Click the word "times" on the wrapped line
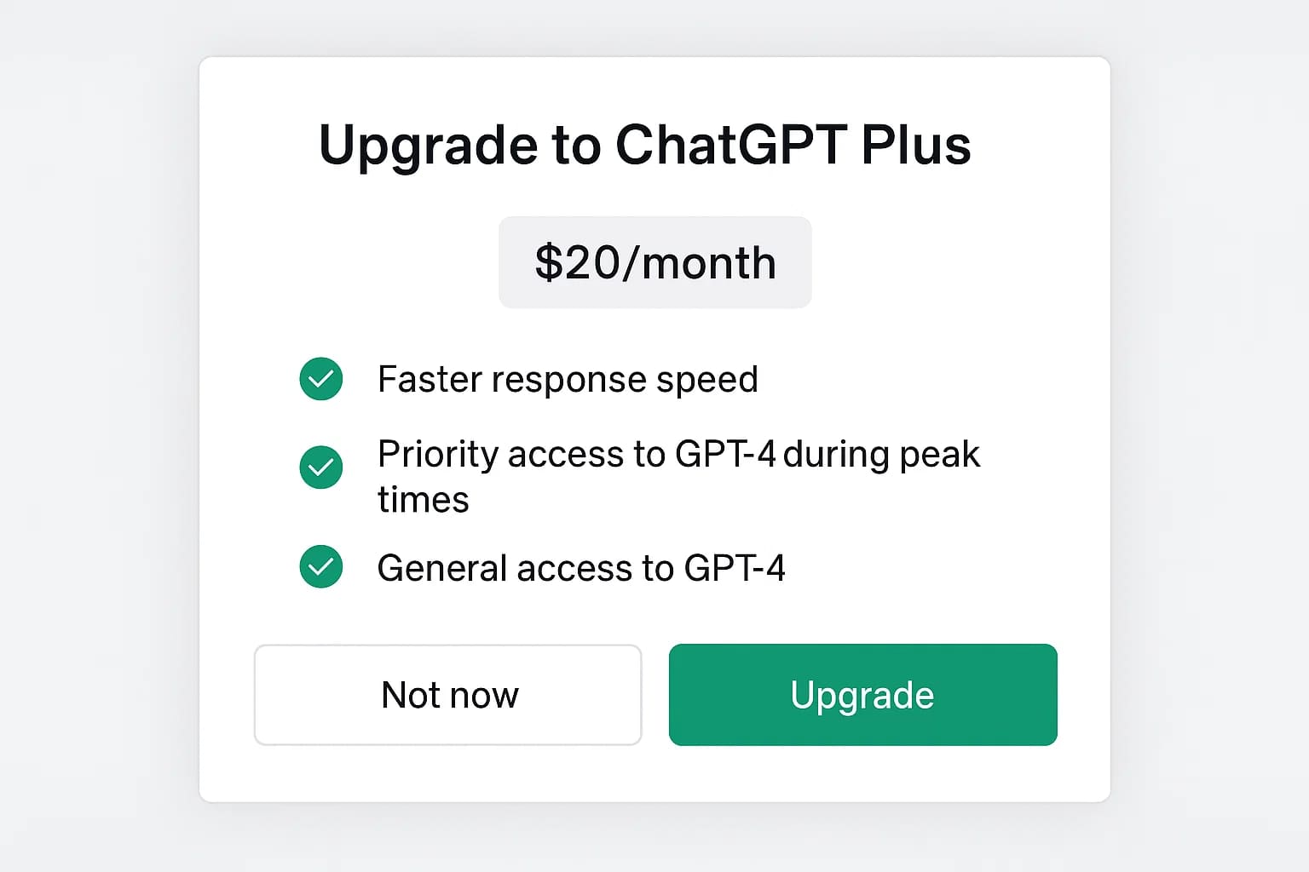This screenshot has height=872, width=1309. point(423,500)
